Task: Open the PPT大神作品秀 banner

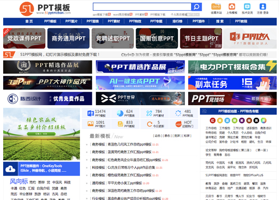Action: [47, 83]
